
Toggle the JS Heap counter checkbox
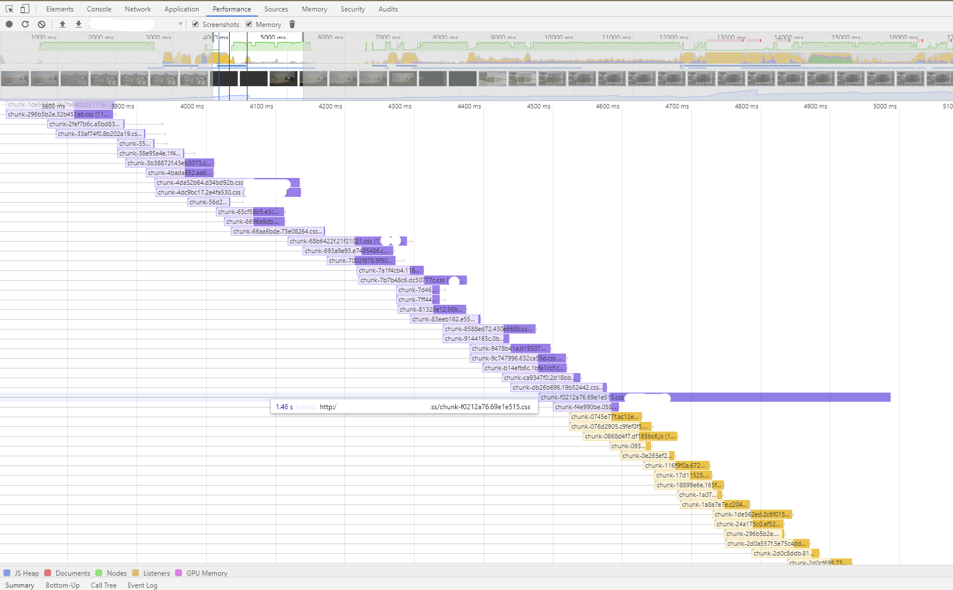click(x=7, y=573)
